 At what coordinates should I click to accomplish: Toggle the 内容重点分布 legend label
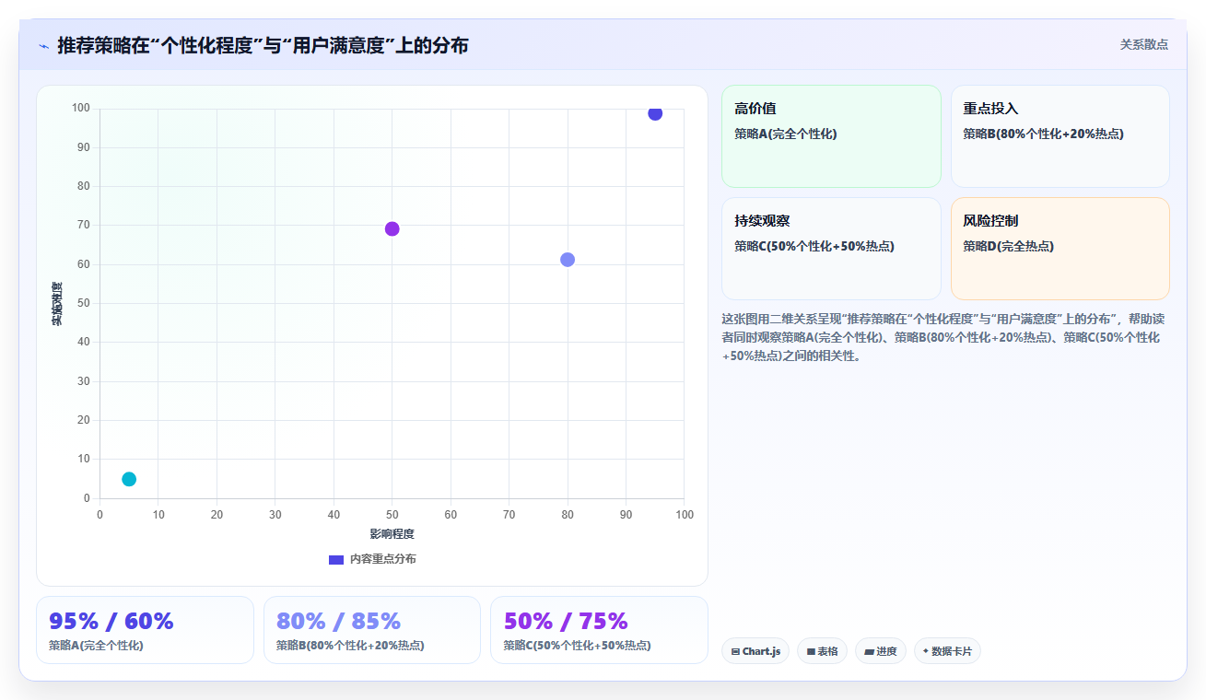[382, 559]
